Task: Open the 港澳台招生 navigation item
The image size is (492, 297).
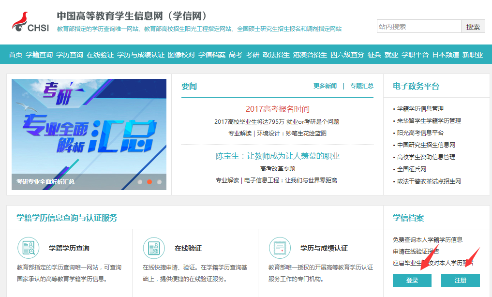Action: (310, 55)
